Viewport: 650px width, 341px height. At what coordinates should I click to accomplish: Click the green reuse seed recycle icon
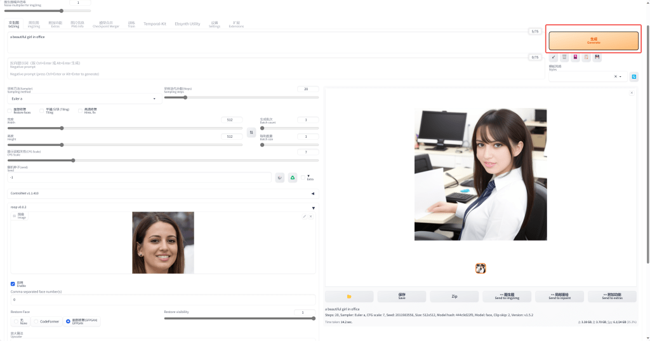click(293, 178)
